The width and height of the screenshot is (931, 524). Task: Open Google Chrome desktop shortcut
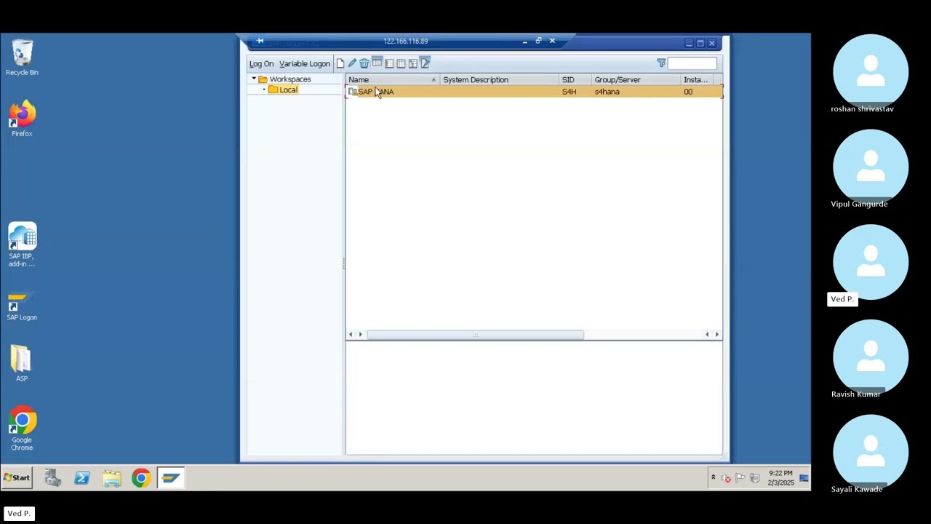pos(22,429)
